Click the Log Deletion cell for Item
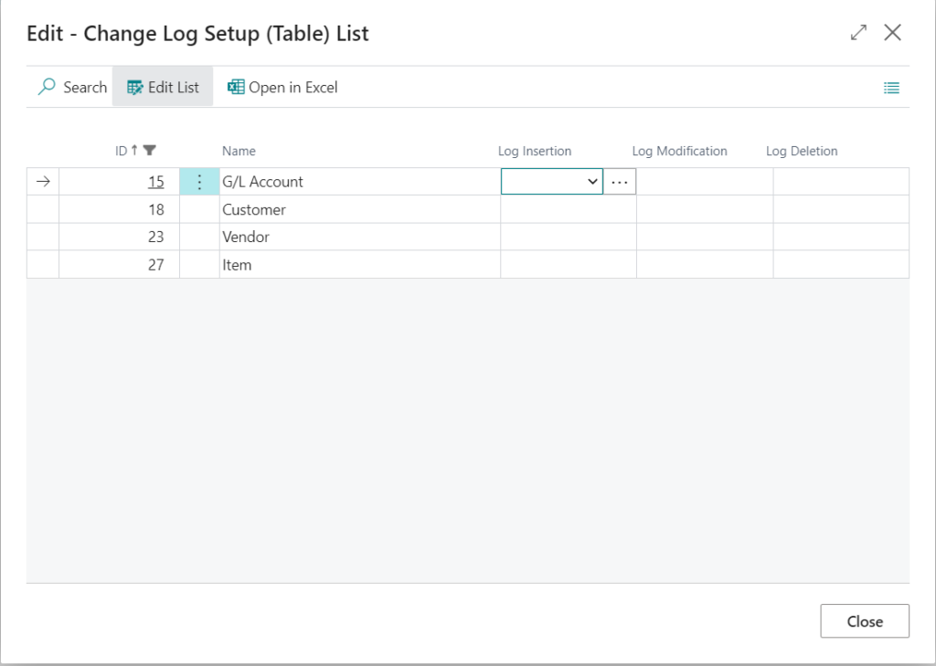Viewport: 936px width, 666px height. [840, 265]
